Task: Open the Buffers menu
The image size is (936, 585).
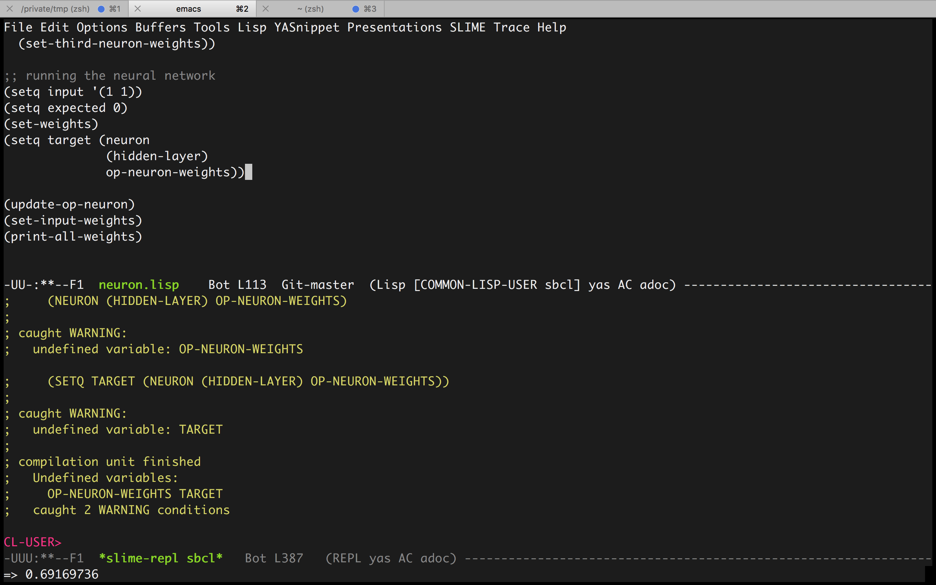Action: (160, 27)
